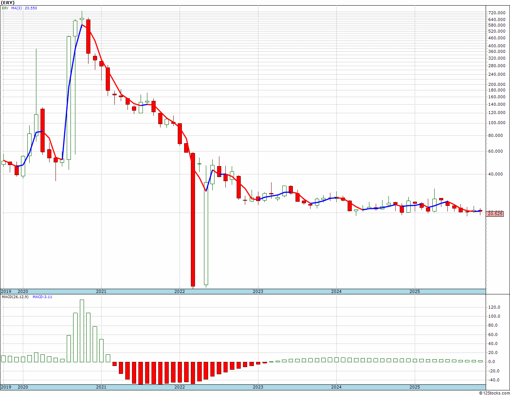
Task: Click the 460.000 price axis label
Action: point(496,38)
